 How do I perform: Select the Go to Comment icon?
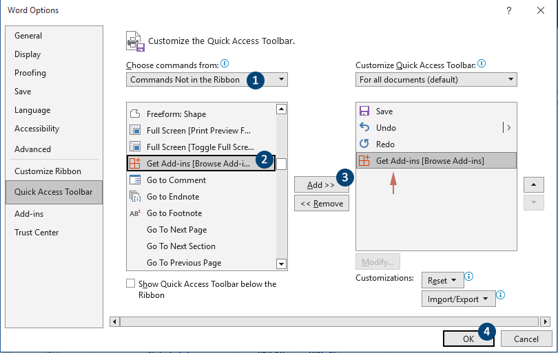(135, 180)
